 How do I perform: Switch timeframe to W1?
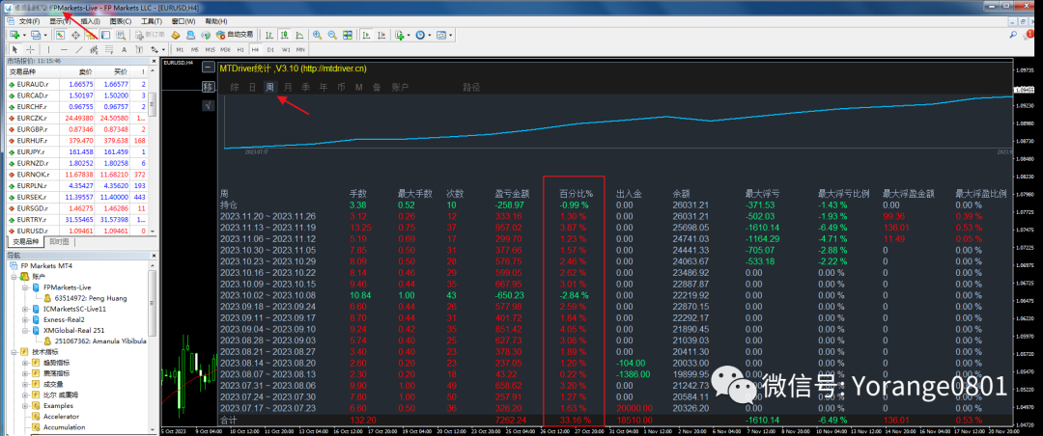click(286, 49)
